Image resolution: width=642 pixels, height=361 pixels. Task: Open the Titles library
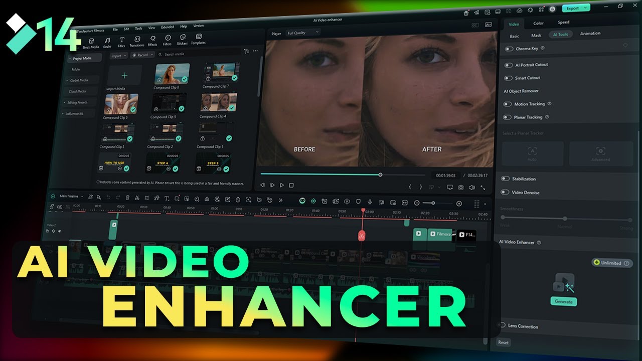pos(121,42)
